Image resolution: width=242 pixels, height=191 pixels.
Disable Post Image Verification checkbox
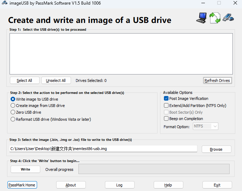166,99
